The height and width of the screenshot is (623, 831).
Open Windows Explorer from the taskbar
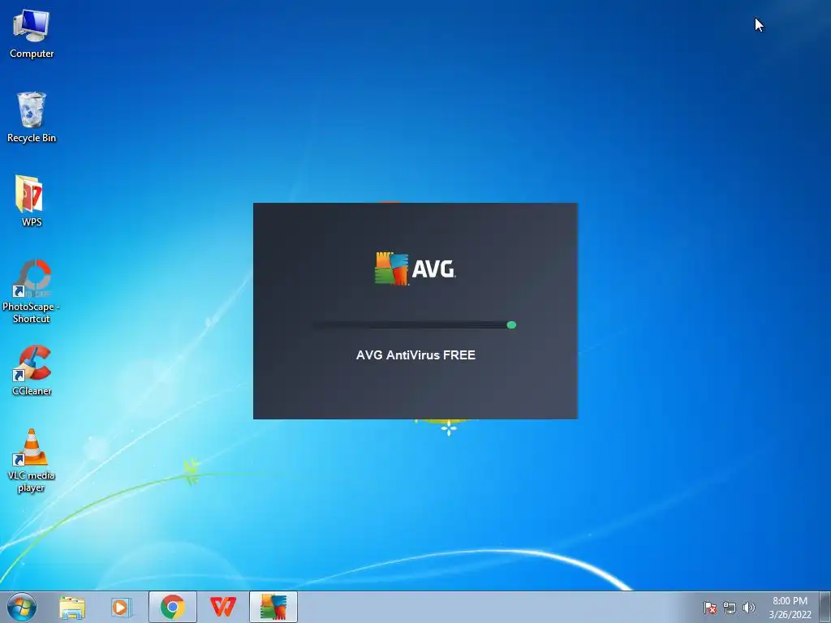pos(72,607)
